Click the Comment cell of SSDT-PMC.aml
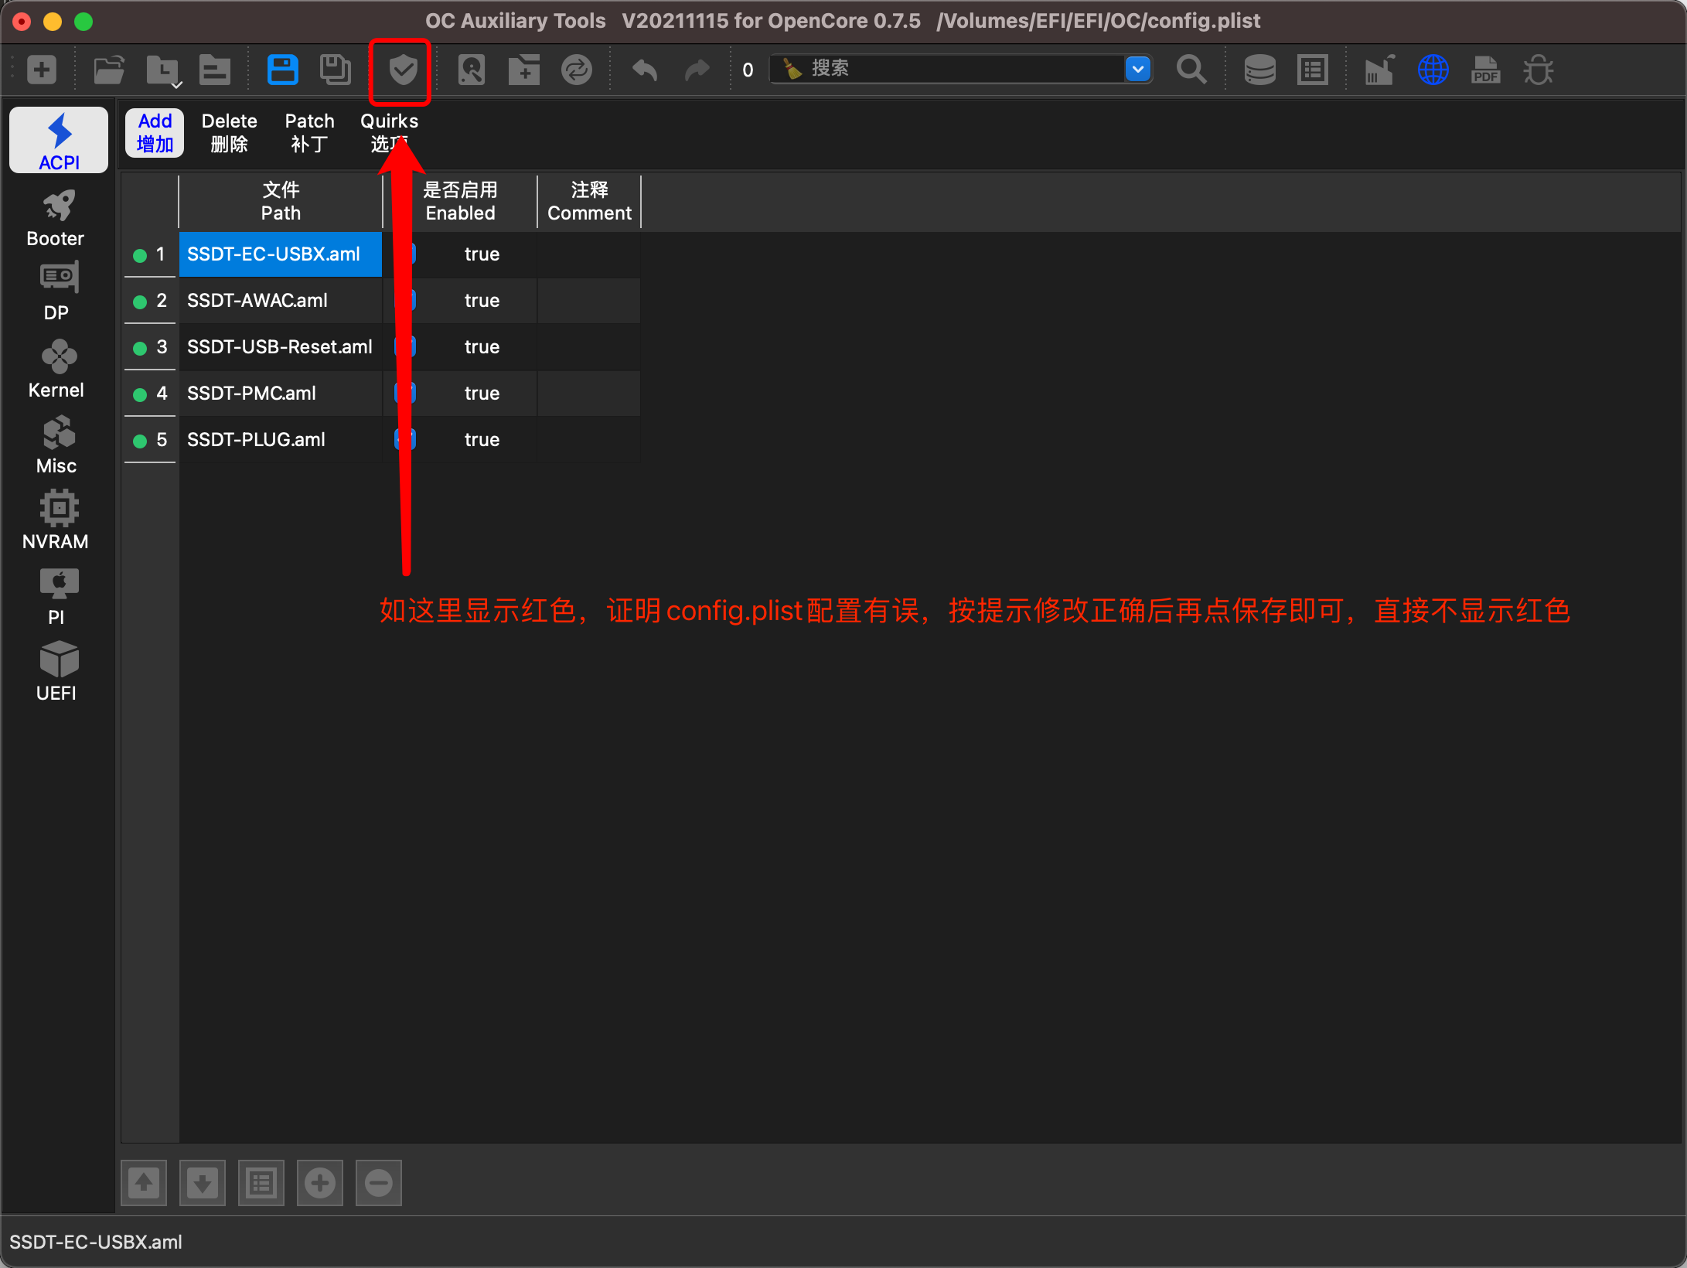The height and width of the screenshot is (1268, 1687). click(589, 394)
